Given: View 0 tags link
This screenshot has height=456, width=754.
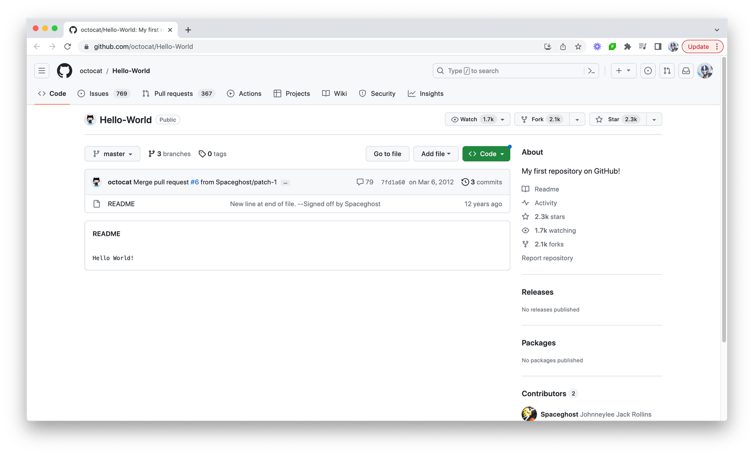Looking at the screenshot, I should [x=213, y=154].
